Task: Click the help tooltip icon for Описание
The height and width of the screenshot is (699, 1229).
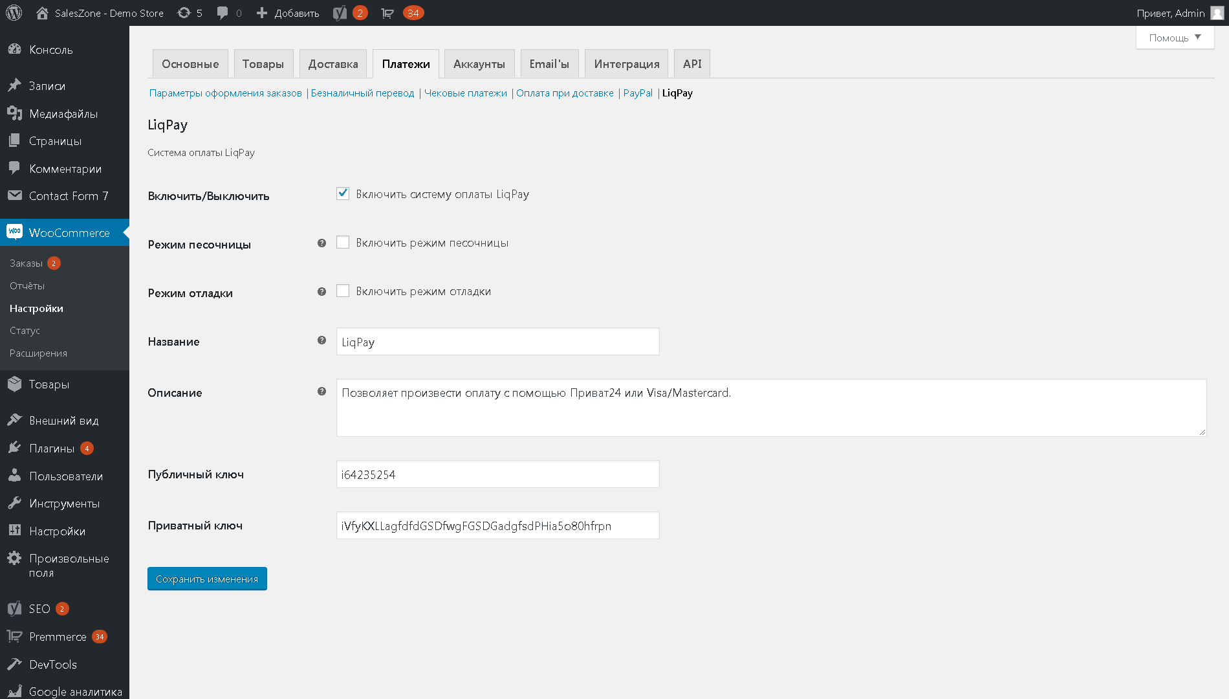Action: click(321, 392)
